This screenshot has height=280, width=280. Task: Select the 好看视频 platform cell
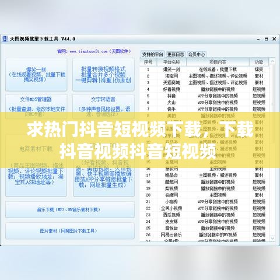pos(171,89)
